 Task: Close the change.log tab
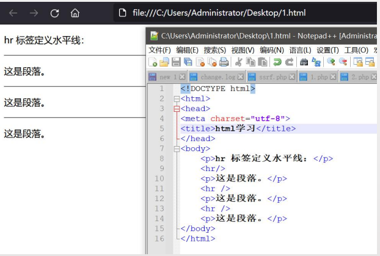click(x=241, y=77)
